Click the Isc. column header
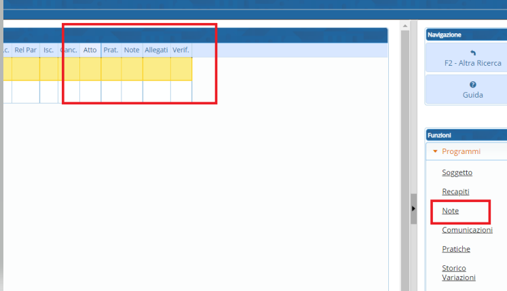The height and width of the screenshot is (291, 507). click(x=49, y=50)
